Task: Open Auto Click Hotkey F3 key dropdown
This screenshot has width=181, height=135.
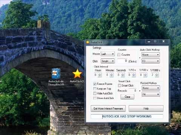Action: click(150, 61)
